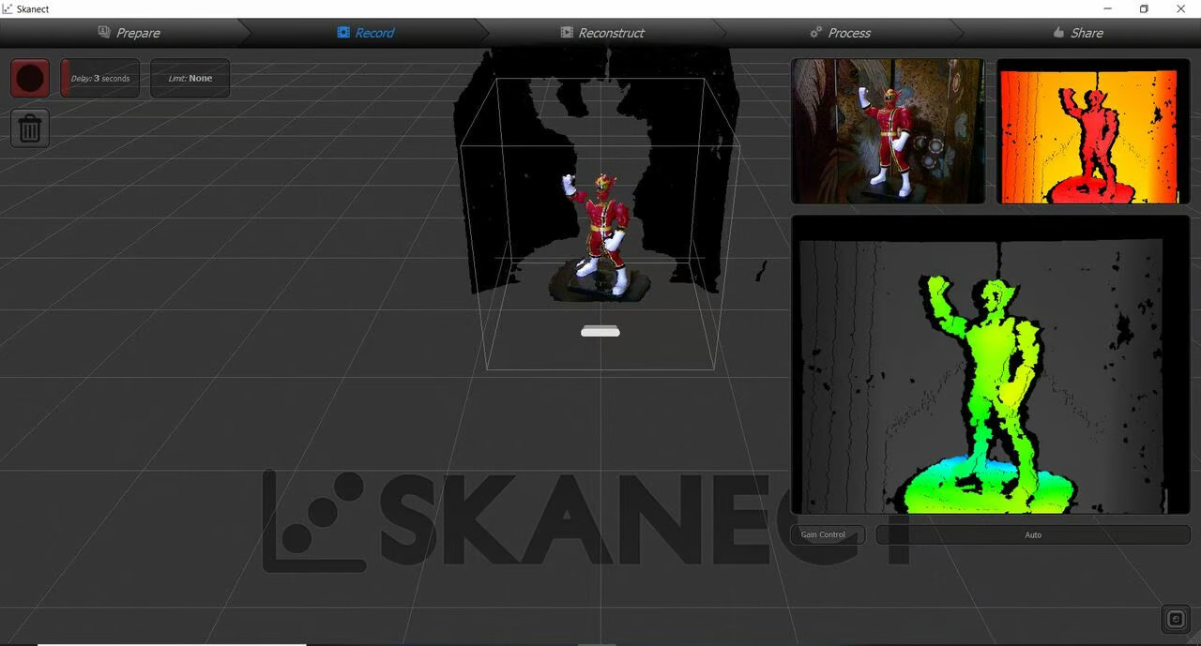Click the gears icon beside Process
The height and width of the screenshot is (646, 1201).
[816, 32]
